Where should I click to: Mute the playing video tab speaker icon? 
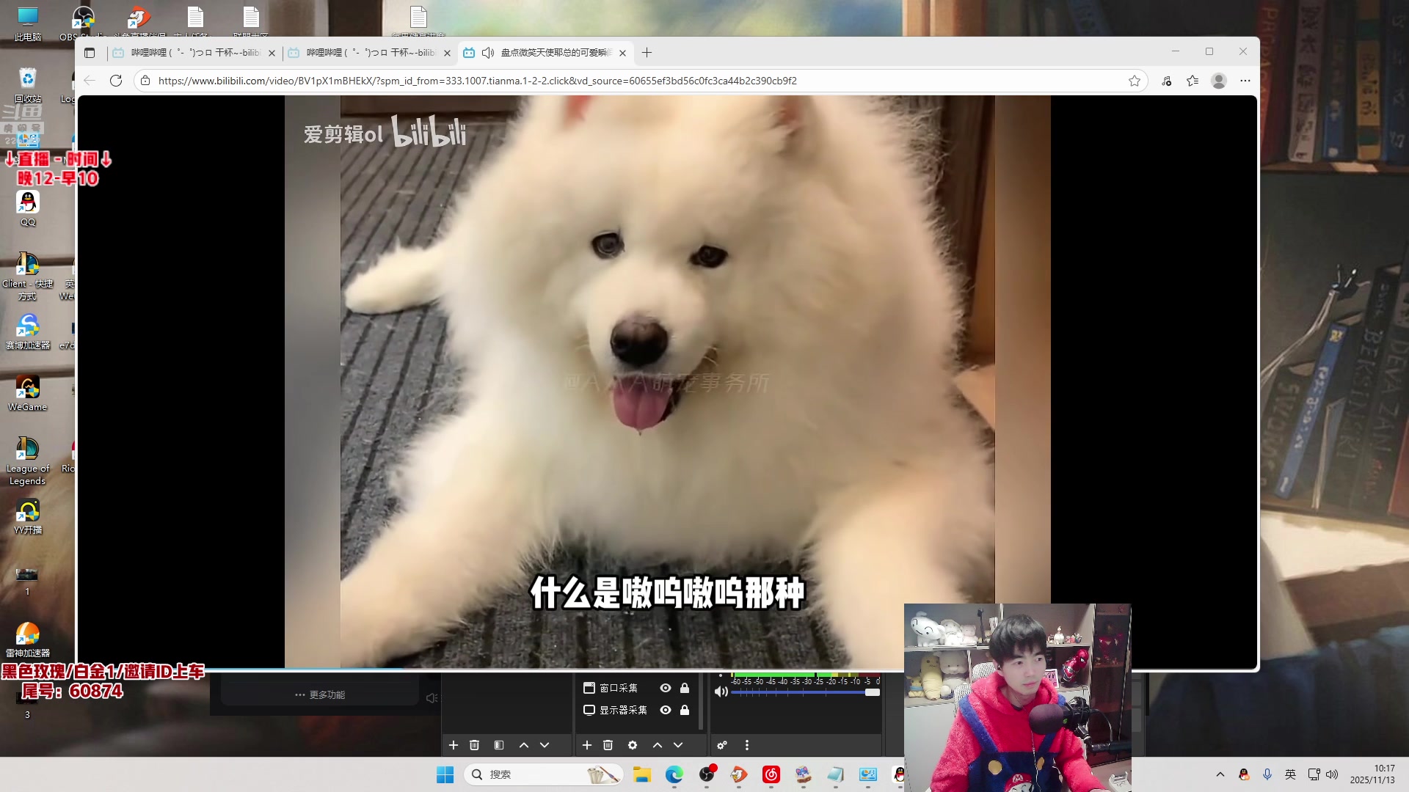coord(488,53)
